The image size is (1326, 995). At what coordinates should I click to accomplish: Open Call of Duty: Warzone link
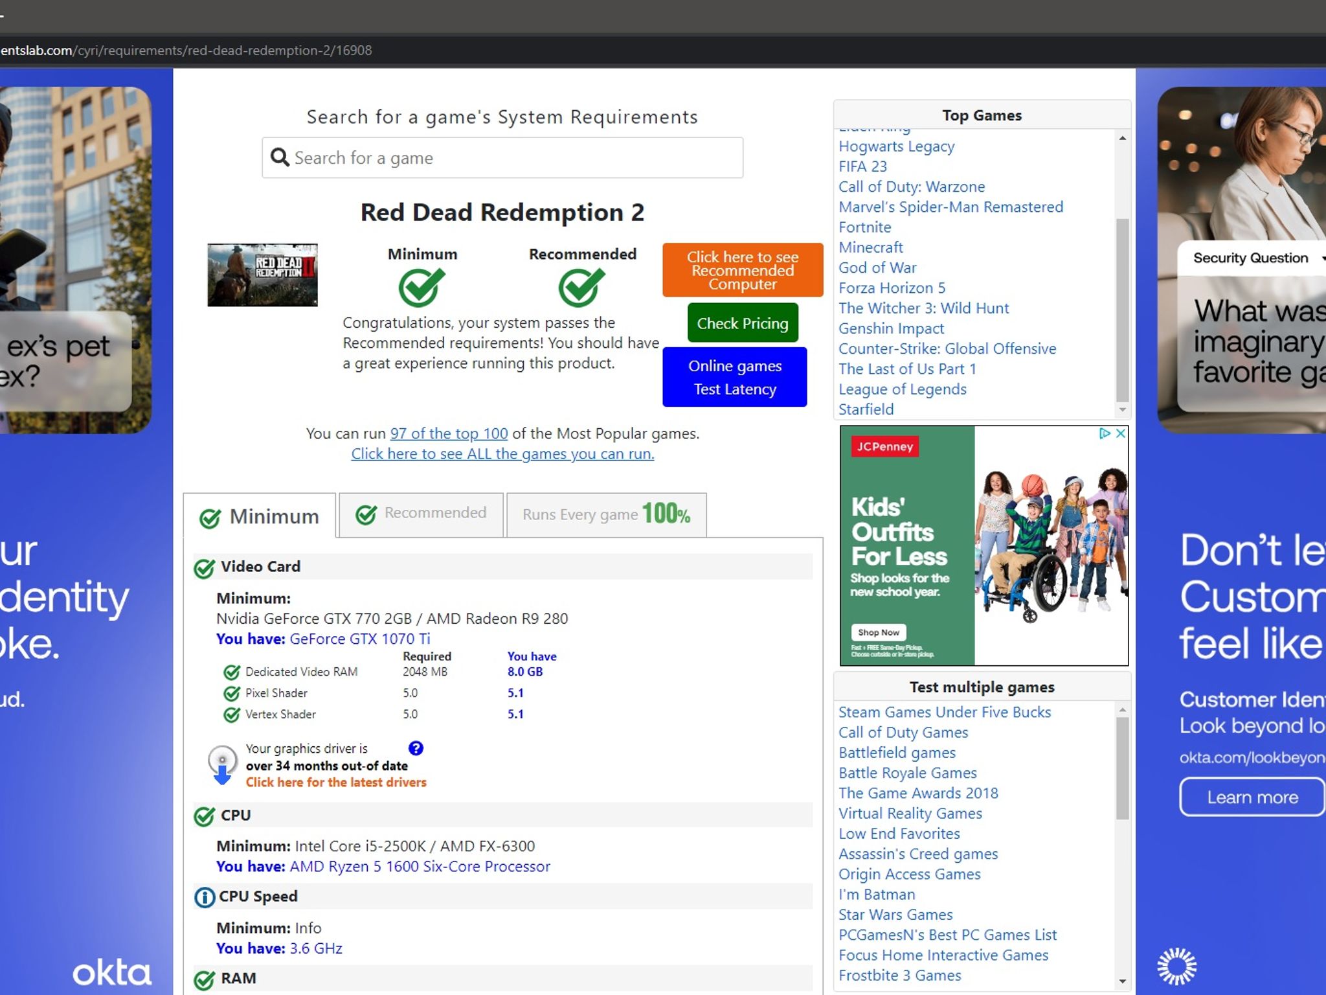(x=912, y=187)
